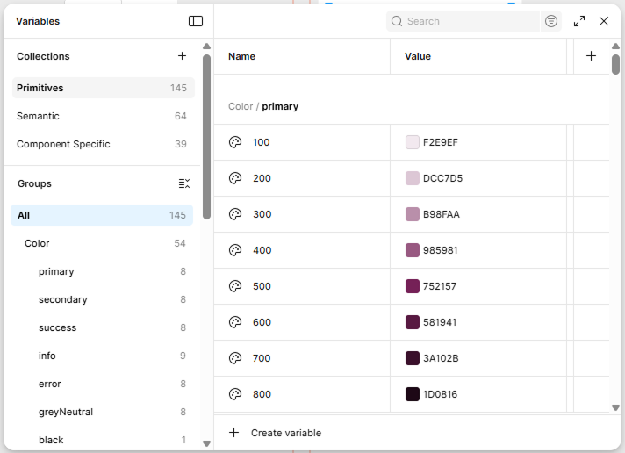Screen dimensions: 625x453
Task: Open the filter options next to Search
Action: coord(551,21)
